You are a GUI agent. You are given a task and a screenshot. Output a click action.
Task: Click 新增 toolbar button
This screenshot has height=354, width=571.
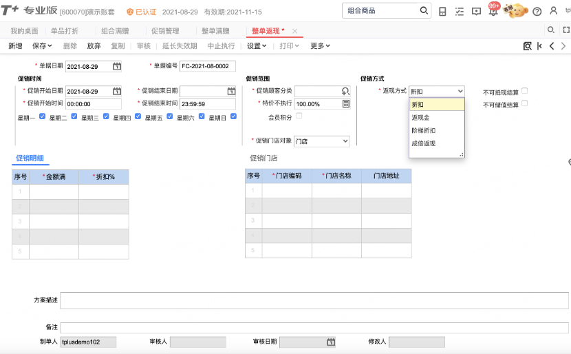(x=15, y=46)
